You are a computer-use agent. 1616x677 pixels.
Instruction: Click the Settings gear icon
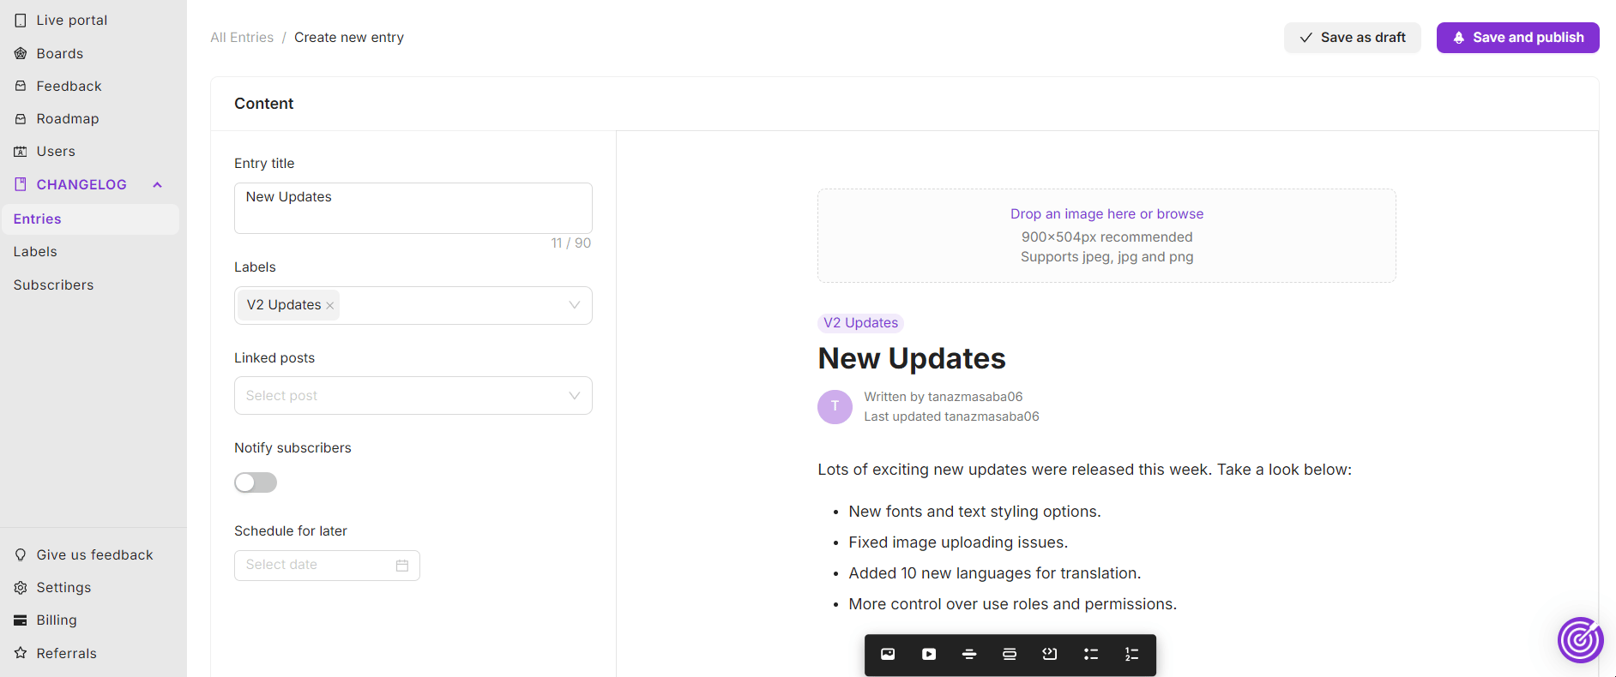click(21, 587)
